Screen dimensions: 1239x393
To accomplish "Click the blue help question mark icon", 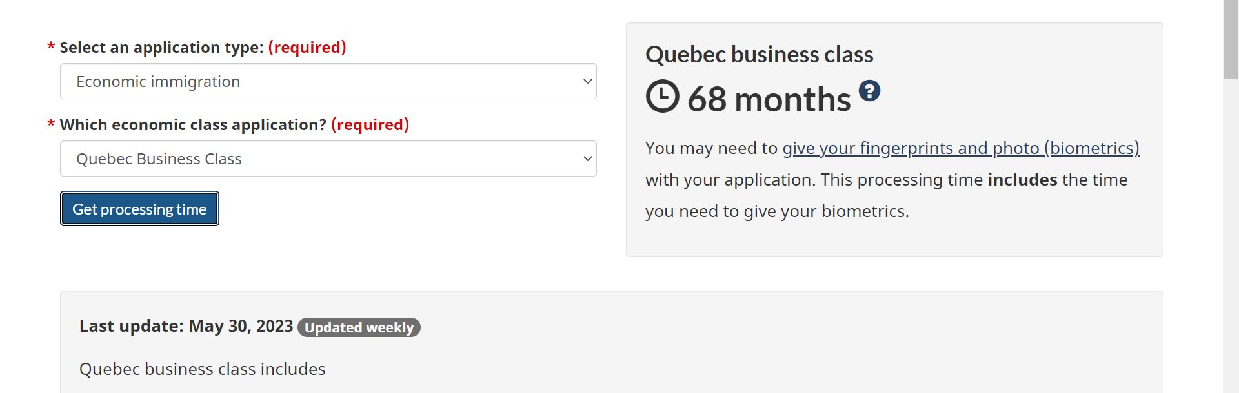I will (x=869, y=91).
